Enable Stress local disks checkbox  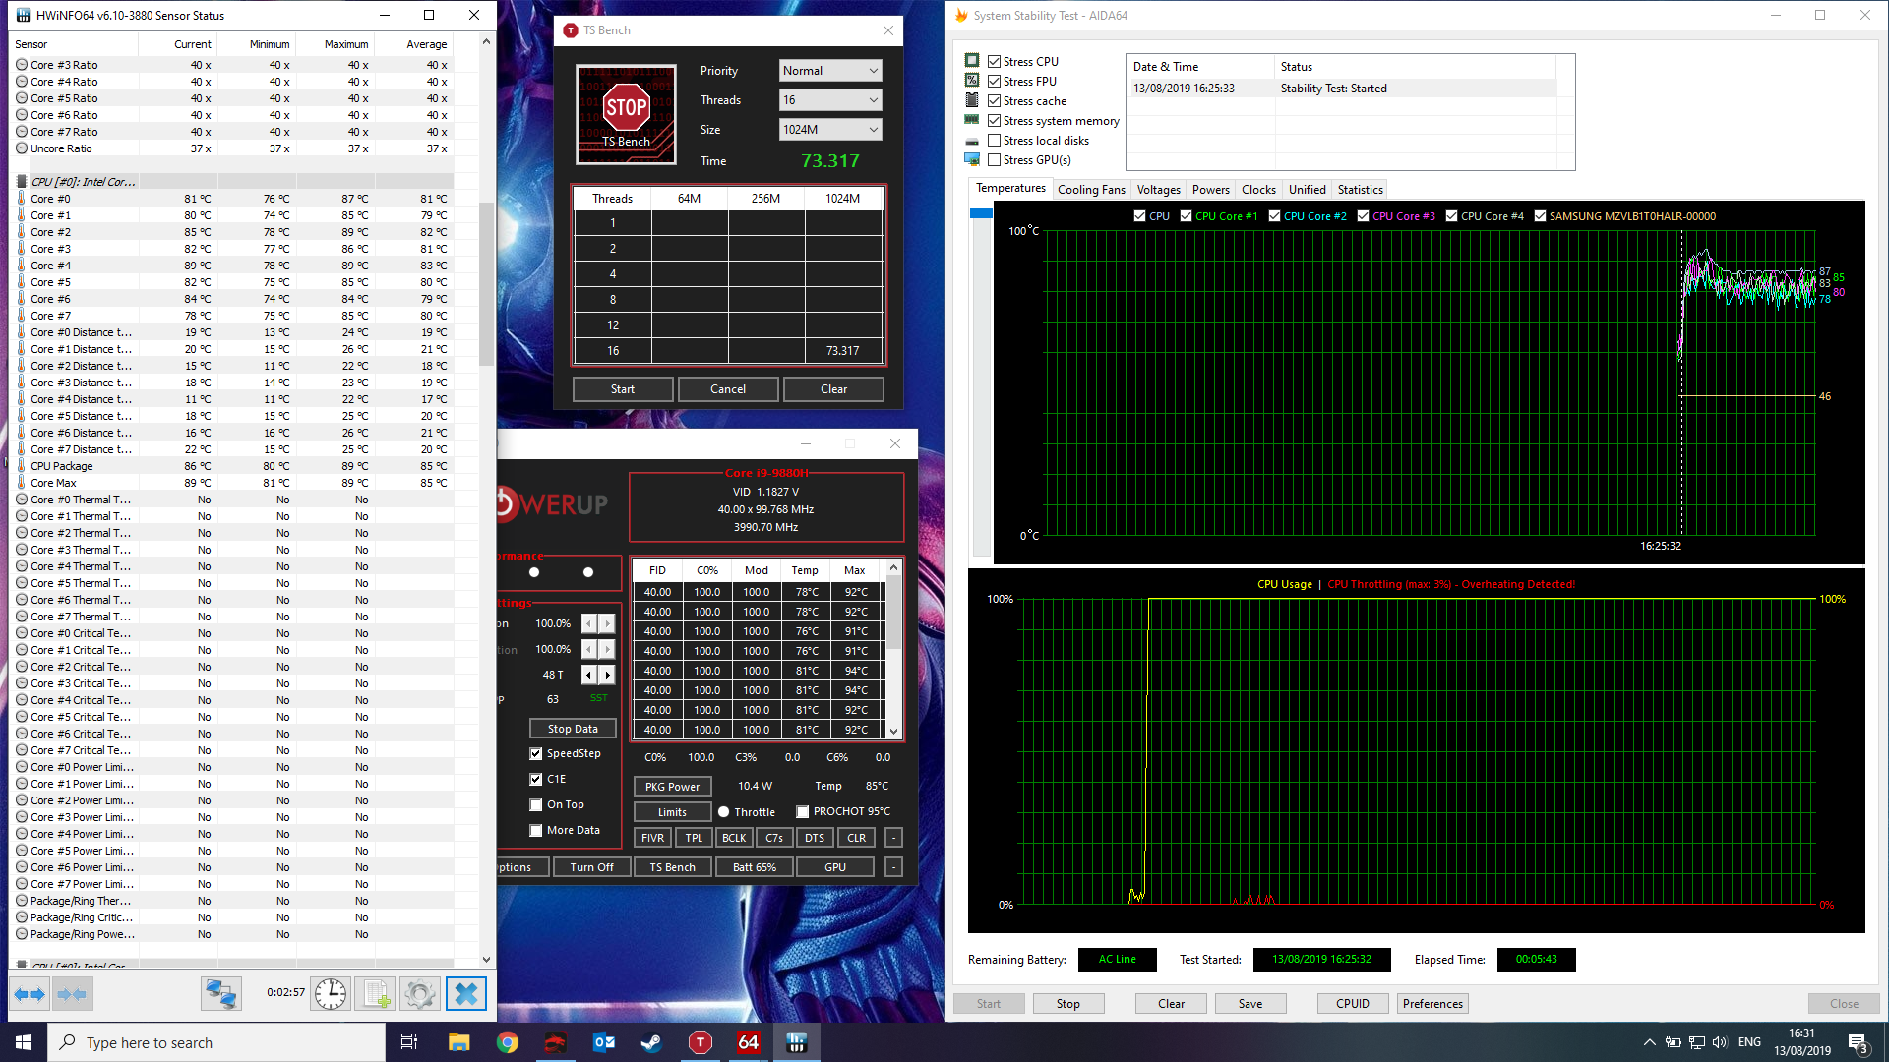pyautogui.click(x=994, y=140)
